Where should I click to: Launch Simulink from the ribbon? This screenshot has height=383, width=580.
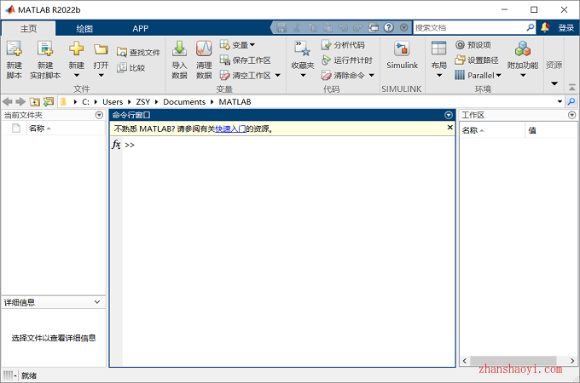click(402, 55)
